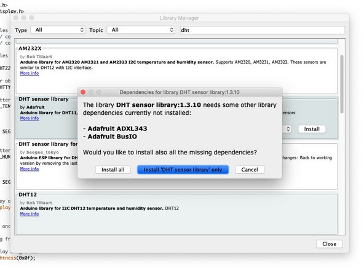The height and width of the screenshot is (273, 364).
Task: Close the dependencies dialog with red button
Action: 83,92
